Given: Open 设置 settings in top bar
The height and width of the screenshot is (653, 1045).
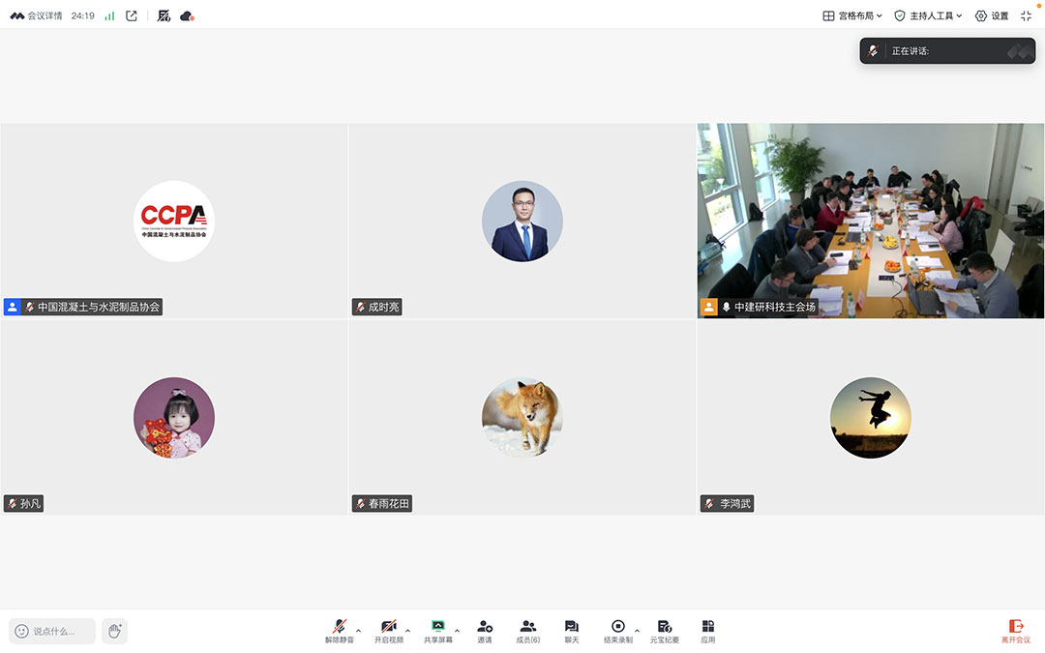Looking at the screenshot, I should click(992, 15).
